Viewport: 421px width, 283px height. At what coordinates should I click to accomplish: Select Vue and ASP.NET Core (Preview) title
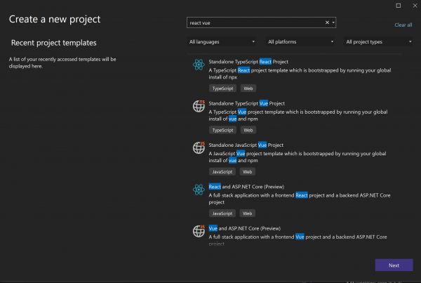245,228
